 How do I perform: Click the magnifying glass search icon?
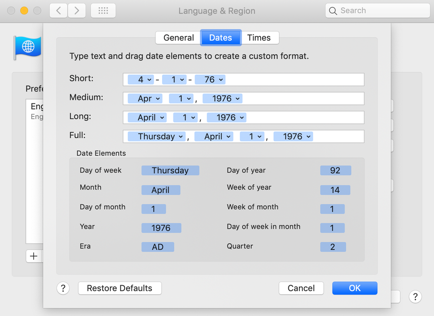pos(333,11)
